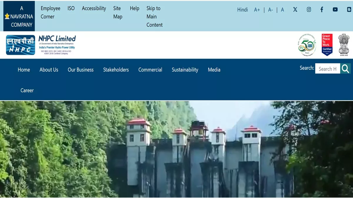Screen dimensions: 353x198
Task: Click Skip to Main Content
Action: coord(154,17)
